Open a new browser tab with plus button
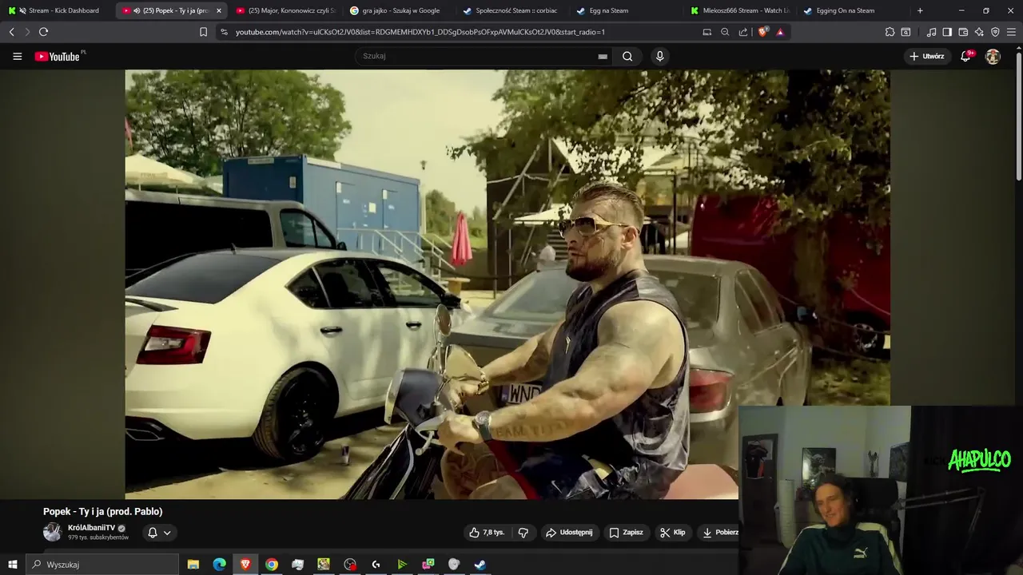Screen dimensions: 1023x575 [920, 10]
